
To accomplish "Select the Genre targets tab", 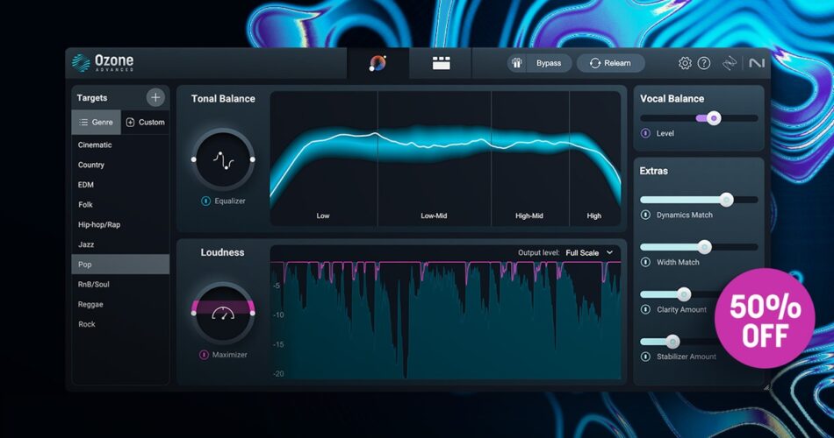I will coord(96,122).
